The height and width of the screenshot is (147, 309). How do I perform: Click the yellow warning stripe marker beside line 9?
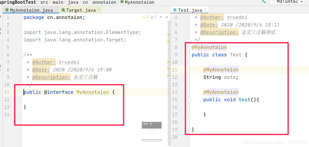pos(169,75)
